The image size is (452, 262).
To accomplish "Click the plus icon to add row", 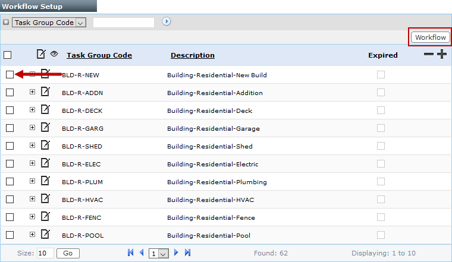I will [441, 55].
